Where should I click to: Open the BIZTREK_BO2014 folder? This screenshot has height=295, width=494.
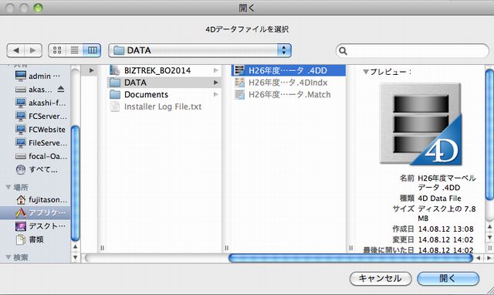tap(164, 70)
